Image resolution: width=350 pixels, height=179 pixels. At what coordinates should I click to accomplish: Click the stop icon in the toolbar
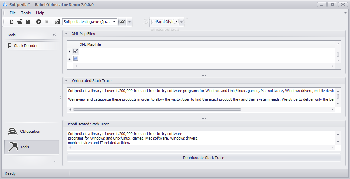tap(47, 22)
